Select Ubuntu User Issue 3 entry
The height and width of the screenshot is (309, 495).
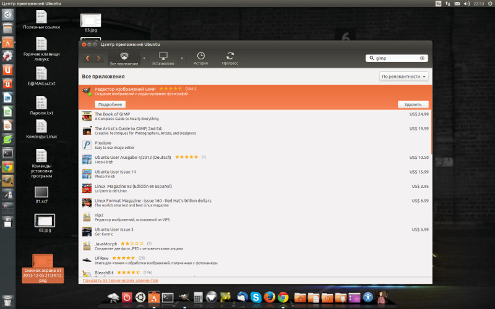[255, 231]
